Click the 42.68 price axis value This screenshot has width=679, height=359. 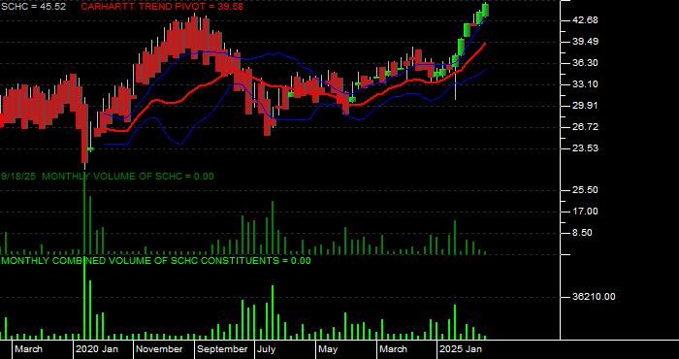(586, 20)
